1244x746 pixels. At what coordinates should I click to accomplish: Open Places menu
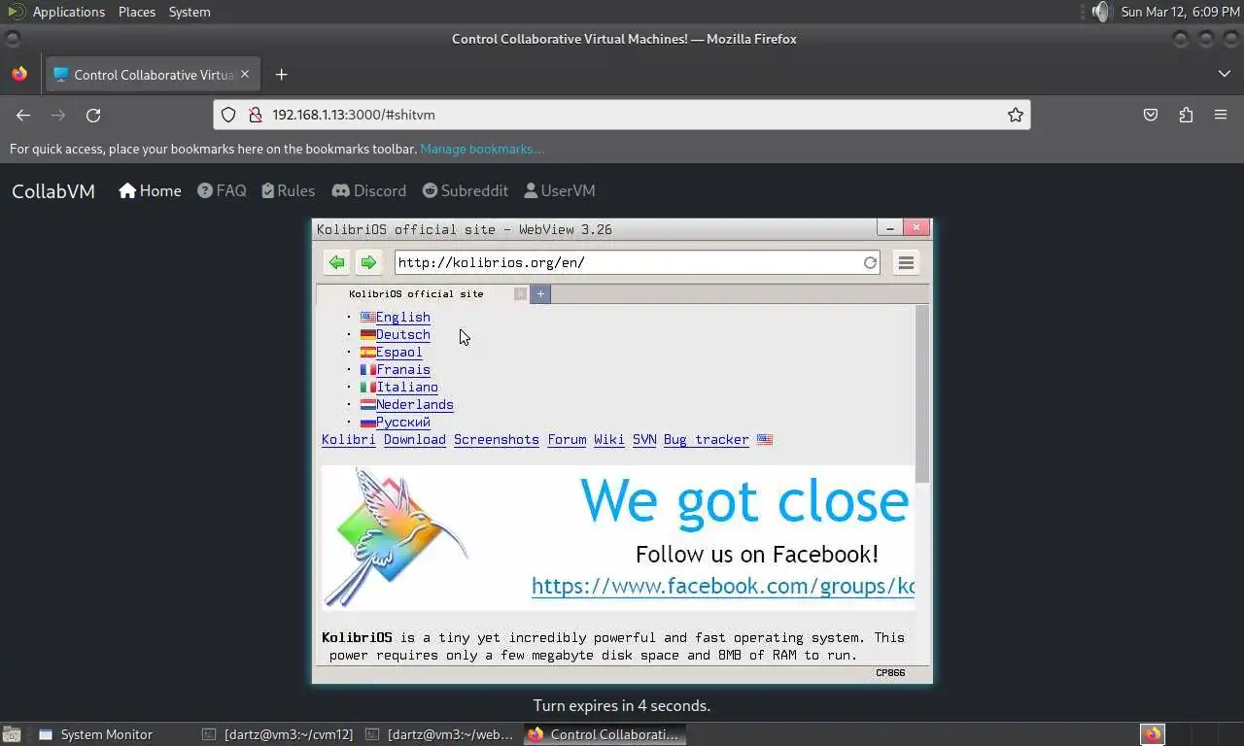[x=137, y=12]
